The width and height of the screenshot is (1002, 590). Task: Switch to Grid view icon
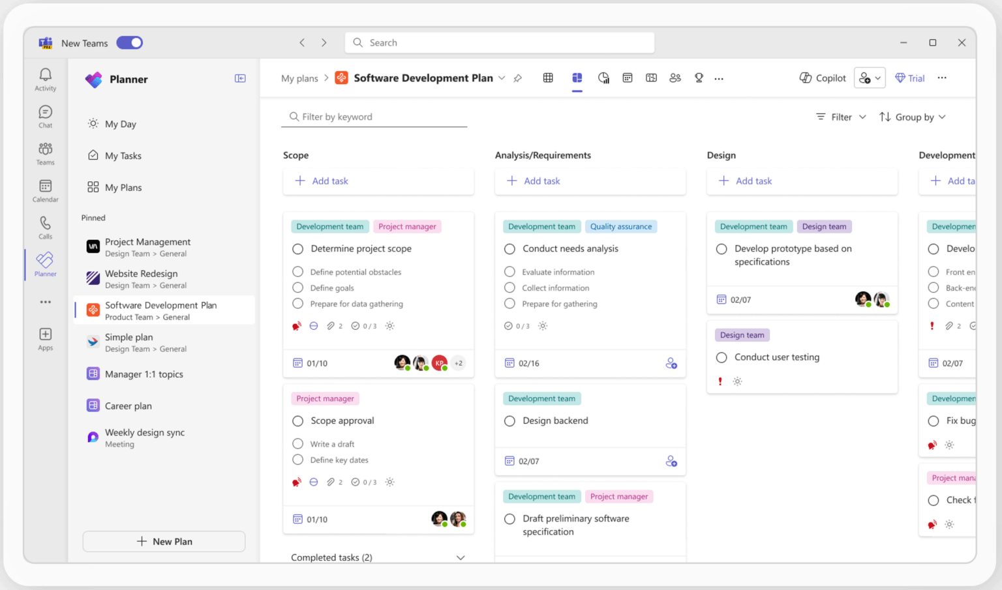[x=548, y=78]
